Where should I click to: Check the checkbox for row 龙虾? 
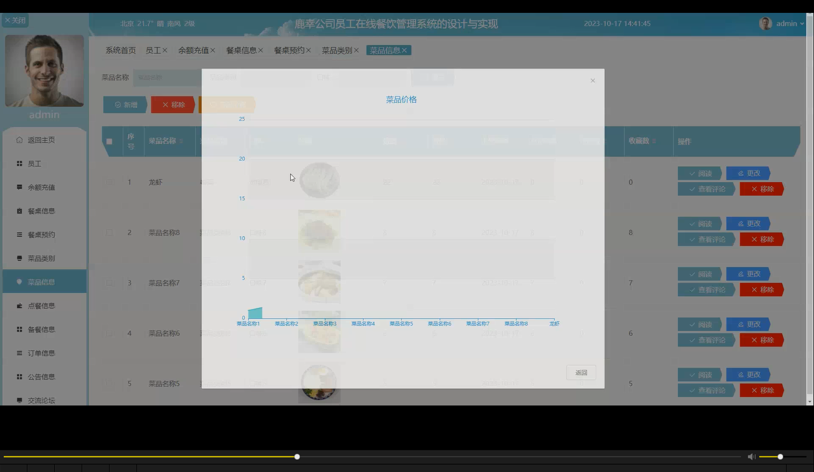[x=109, y=182]
